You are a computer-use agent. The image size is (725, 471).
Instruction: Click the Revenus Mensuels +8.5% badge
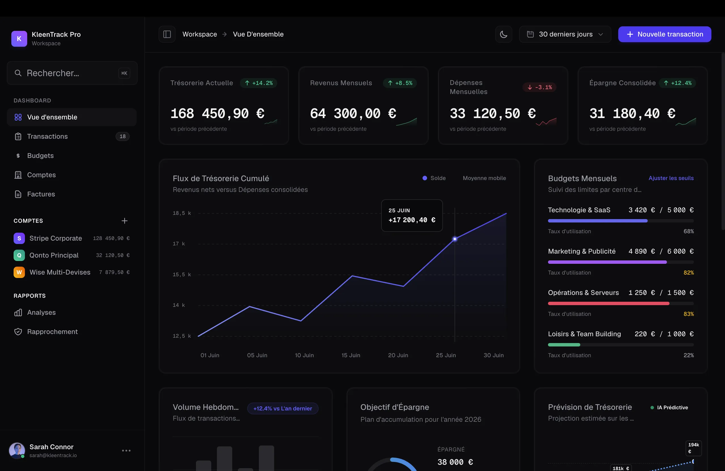point(400,83)
